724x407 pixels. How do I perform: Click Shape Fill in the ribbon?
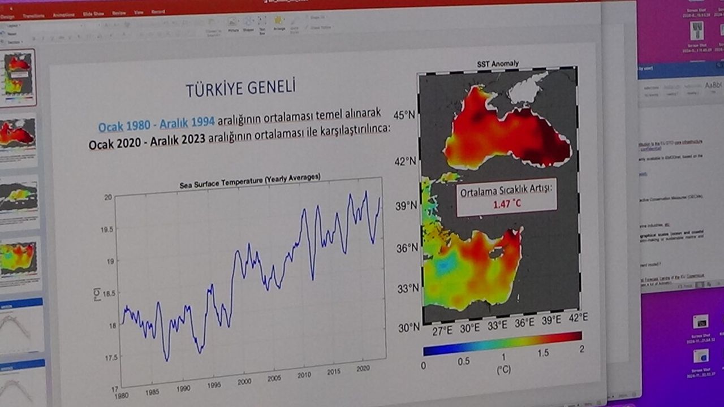(317, 18)
